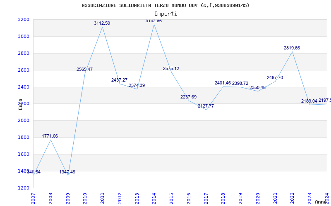Click the x-axis year 2014
331x206 pixels.
[x=154, y=199]
